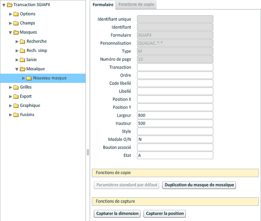This screenshot has width=261, height=221.
Task: Click the Recherche folder icon
Action: [x=22, y=42]
